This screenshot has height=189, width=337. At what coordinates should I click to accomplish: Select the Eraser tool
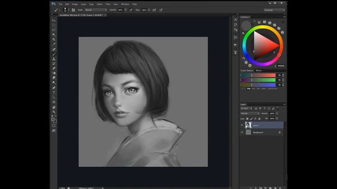tap(54, 68)
